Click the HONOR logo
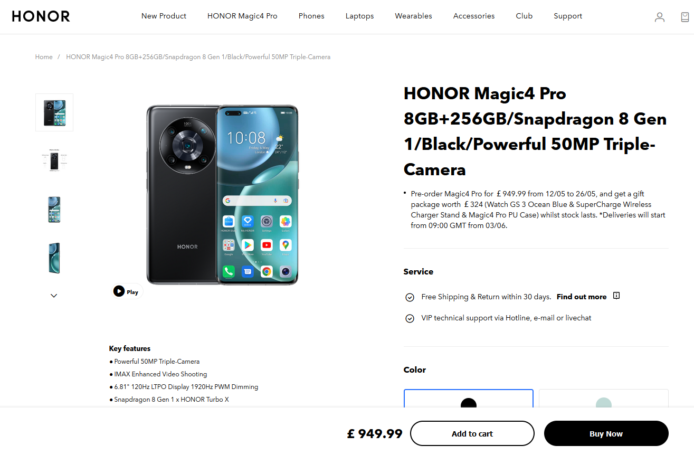This screenshot has width=694, height=455. [41, 16]
